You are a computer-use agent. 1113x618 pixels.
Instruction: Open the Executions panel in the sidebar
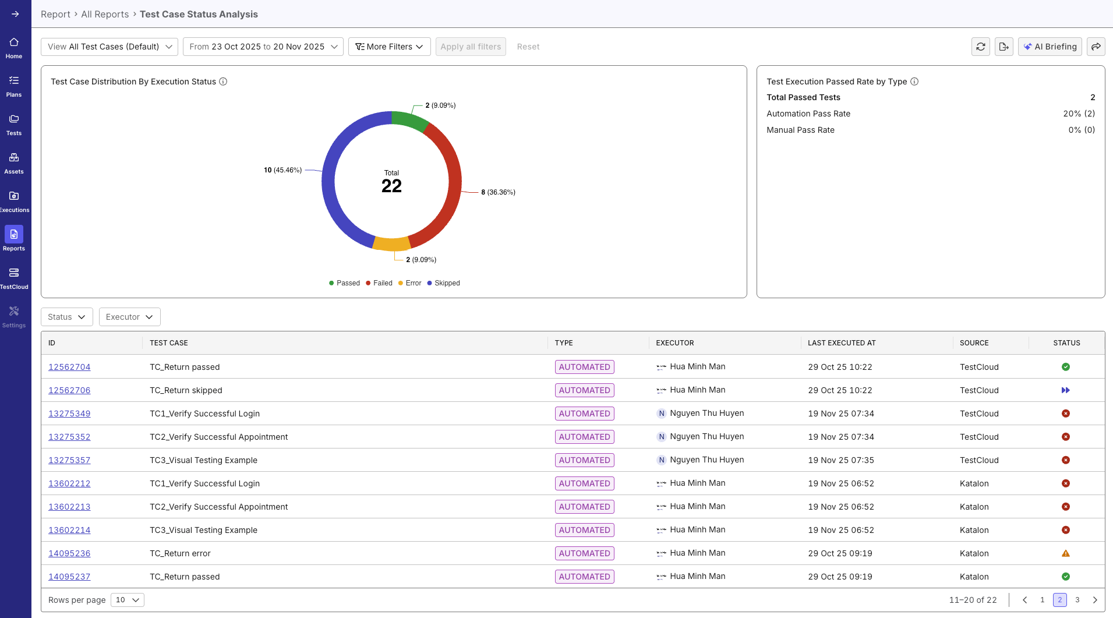(x=14, y=200)
